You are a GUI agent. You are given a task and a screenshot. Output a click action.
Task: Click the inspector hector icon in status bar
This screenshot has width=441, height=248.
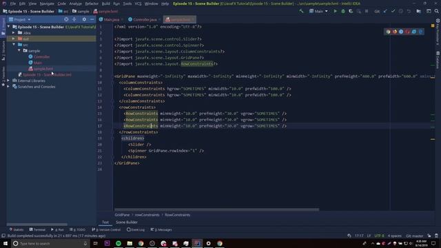point(436,236)
